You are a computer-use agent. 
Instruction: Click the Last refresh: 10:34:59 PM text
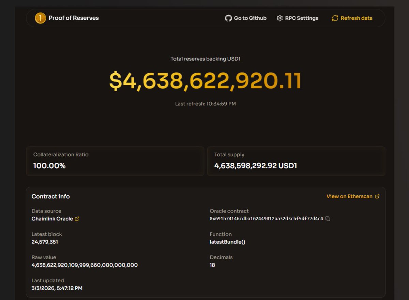tap(206, 104)
